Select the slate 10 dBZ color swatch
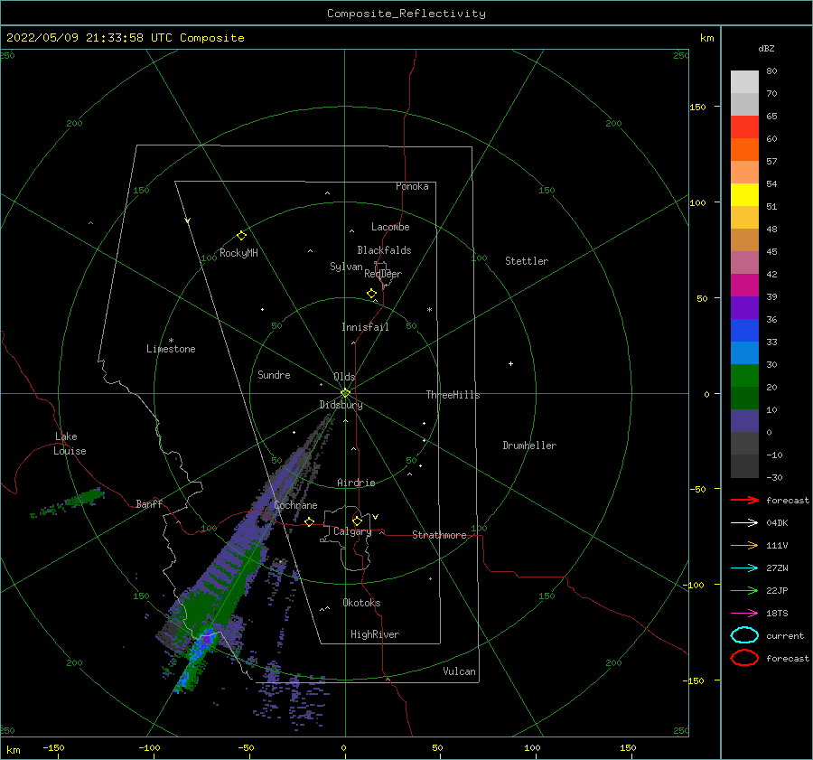The height and width of the screenshot is (760, 813). pyautogui.click(x=744, y=421)
